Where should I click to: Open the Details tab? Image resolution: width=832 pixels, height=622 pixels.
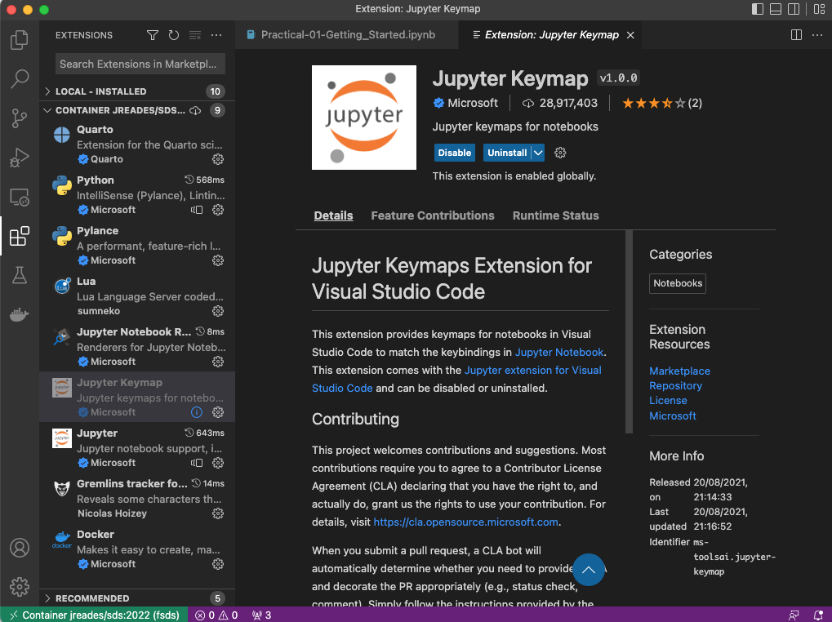click(333, 215)
